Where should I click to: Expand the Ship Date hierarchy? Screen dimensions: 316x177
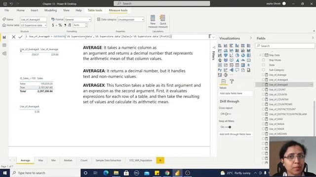tap(260, 55)
